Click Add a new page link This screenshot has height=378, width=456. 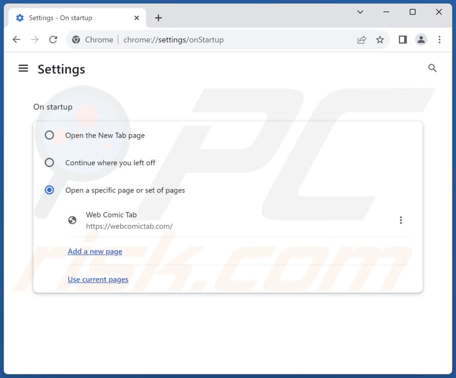[x=95, y=251]
